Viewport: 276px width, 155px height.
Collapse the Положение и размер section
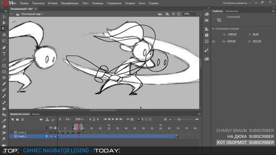click(213, 29)
